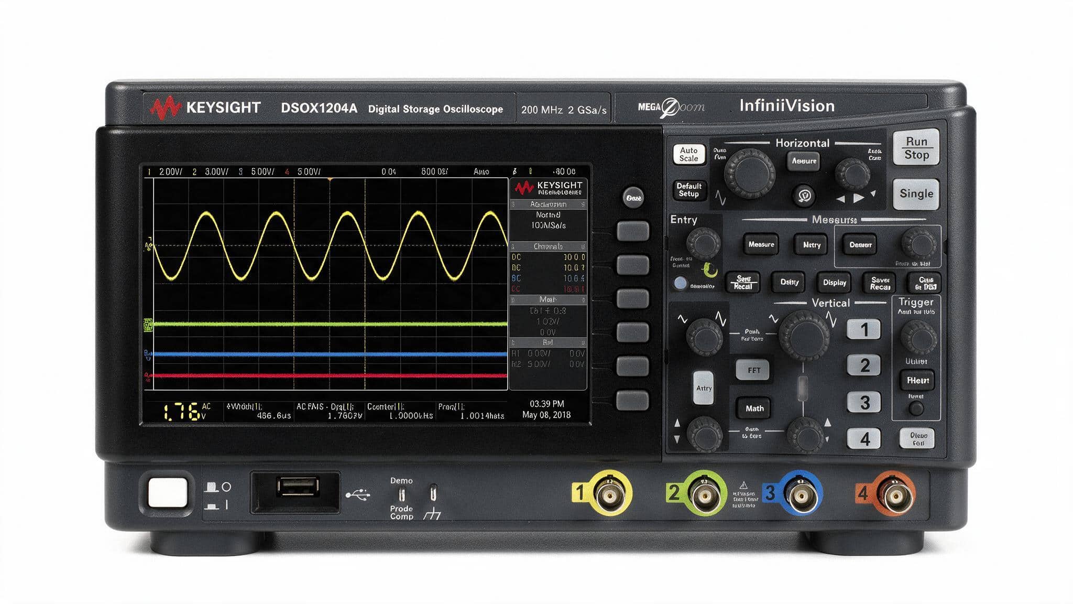The width and height of the screenshot is (1073, 604).
Task: Tap the round Back key beside the screen
Action: [x=633, y=198]
